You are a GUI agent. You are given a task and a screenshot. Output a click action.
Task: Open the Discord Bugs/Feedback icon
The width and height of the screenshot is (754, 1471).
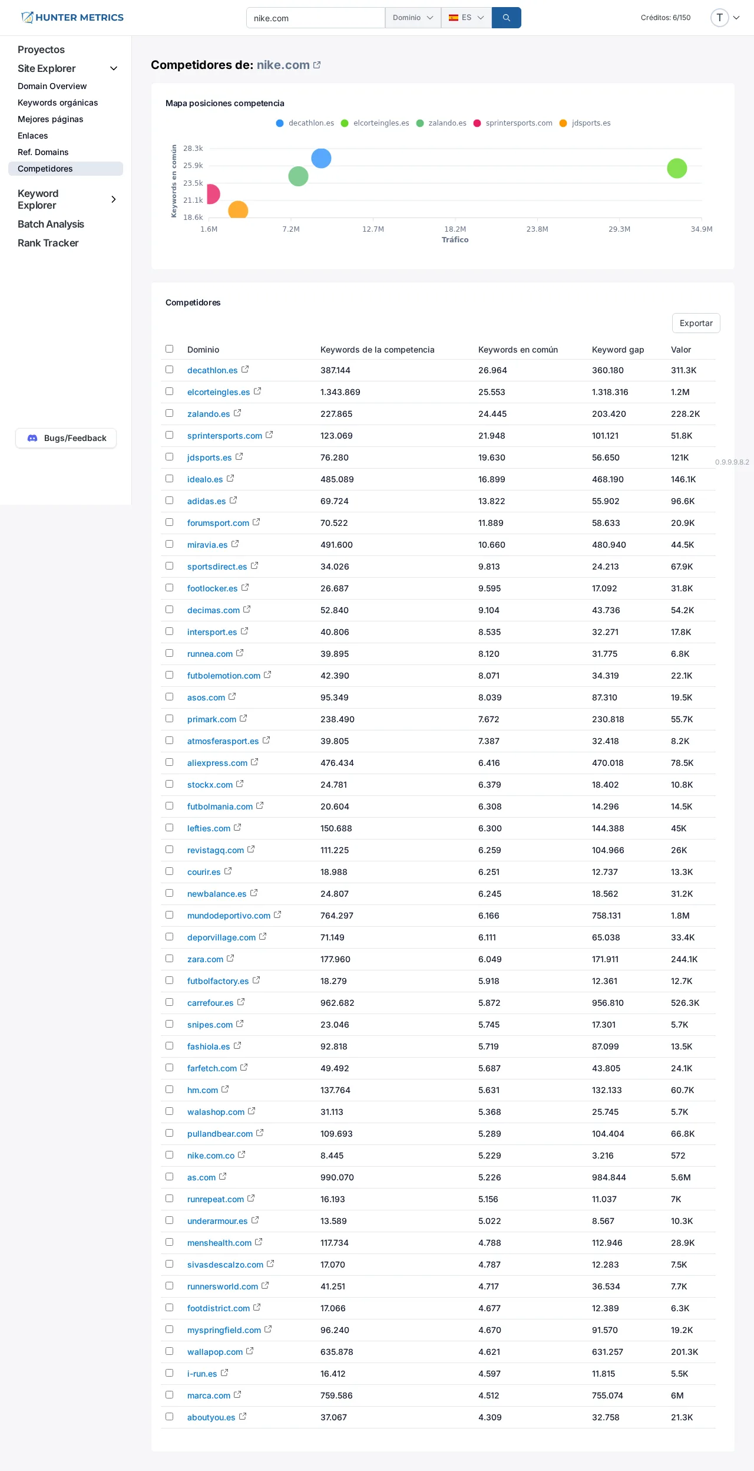click(x=32, y=438)
